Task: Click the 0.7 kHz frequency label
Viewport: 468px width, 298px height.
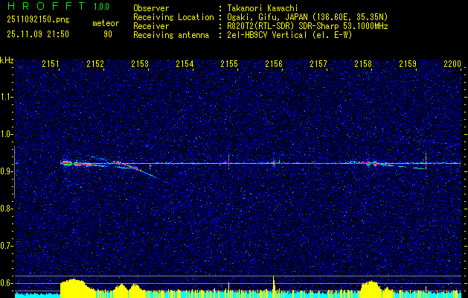Action: point(6,246)
